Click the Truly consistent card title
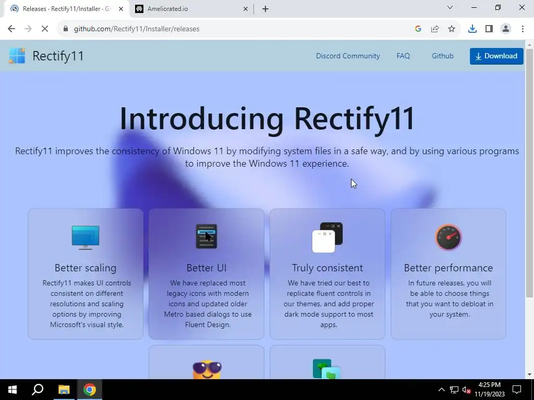This screenshot has width=534, height=400. click(x=327, y=268)
